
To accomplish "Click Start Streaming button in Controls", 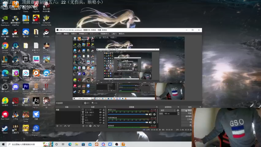I will [187, 110].
